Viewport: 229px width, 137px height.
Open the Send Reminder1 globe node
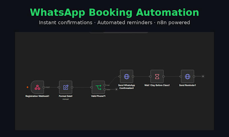[x=188, y=77]
